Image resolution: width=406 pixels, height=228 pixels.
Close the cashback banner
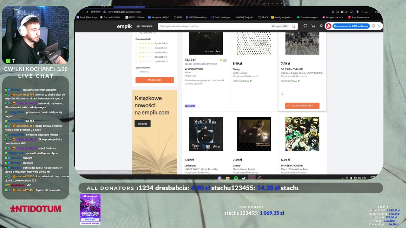tap(379, 26)
